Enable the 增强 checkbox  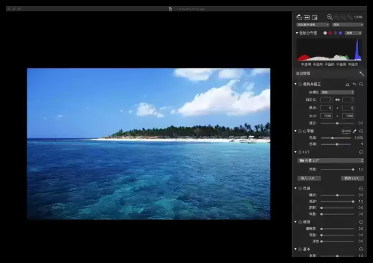click(300, 222)
